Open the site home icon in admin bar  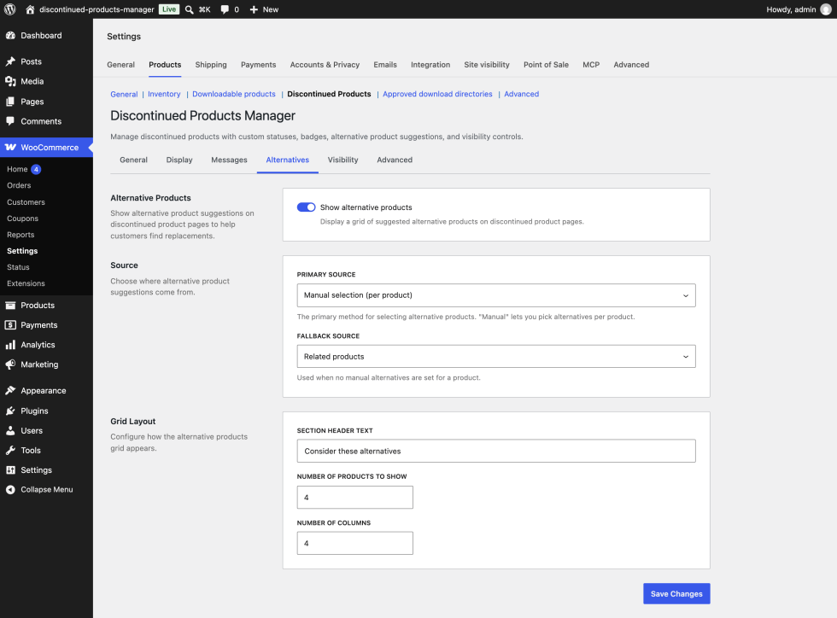click(x=30, y=9)
